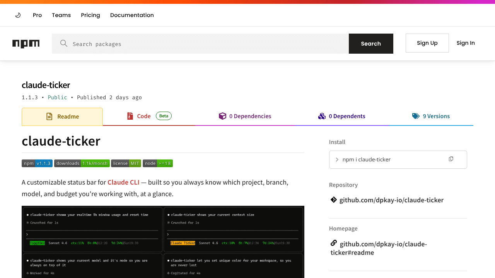The height and width of the screenshot is (278, 495).
Task: Click the large claude-ticker readme heading
Action: pos(61,141)
